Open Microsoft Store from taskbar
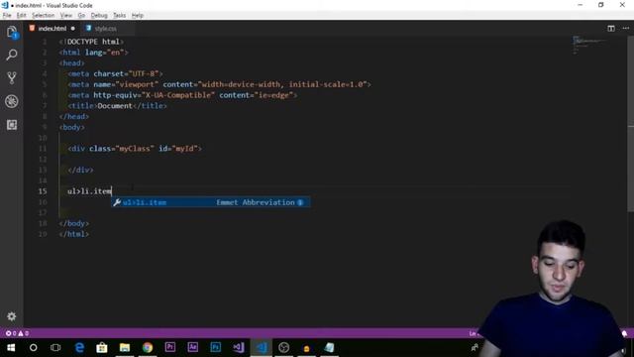 click(102, 348)
